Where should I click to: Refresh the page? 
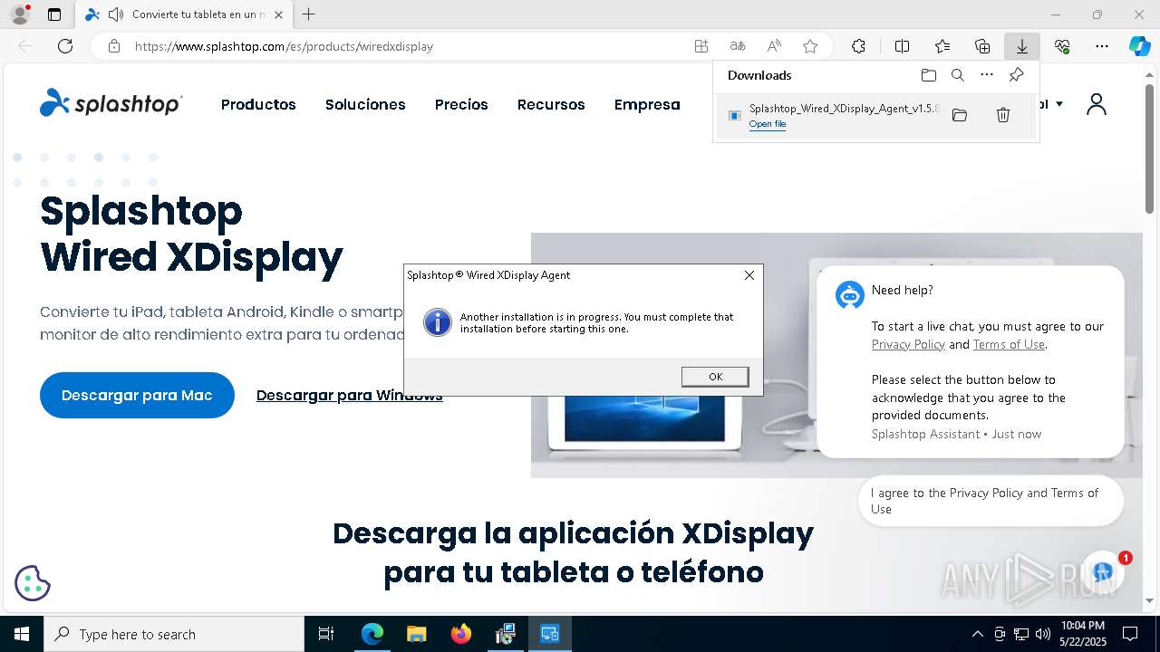(x=65, y=46)
